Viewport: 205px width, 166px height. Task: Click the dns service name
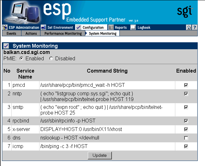tap(16, 138)
